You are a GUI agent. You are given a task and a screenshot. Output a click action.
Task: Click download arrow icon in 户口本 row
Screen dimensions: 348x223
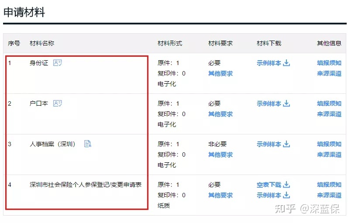click(x=286, y=103)
